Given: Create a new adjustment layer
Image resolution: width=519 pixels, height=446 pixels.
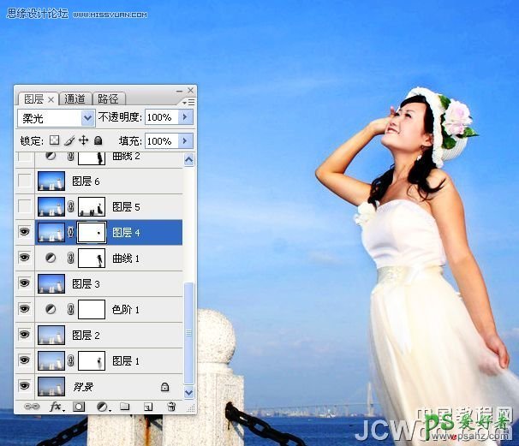Looking at the screenshot, I should pos(103,407).
